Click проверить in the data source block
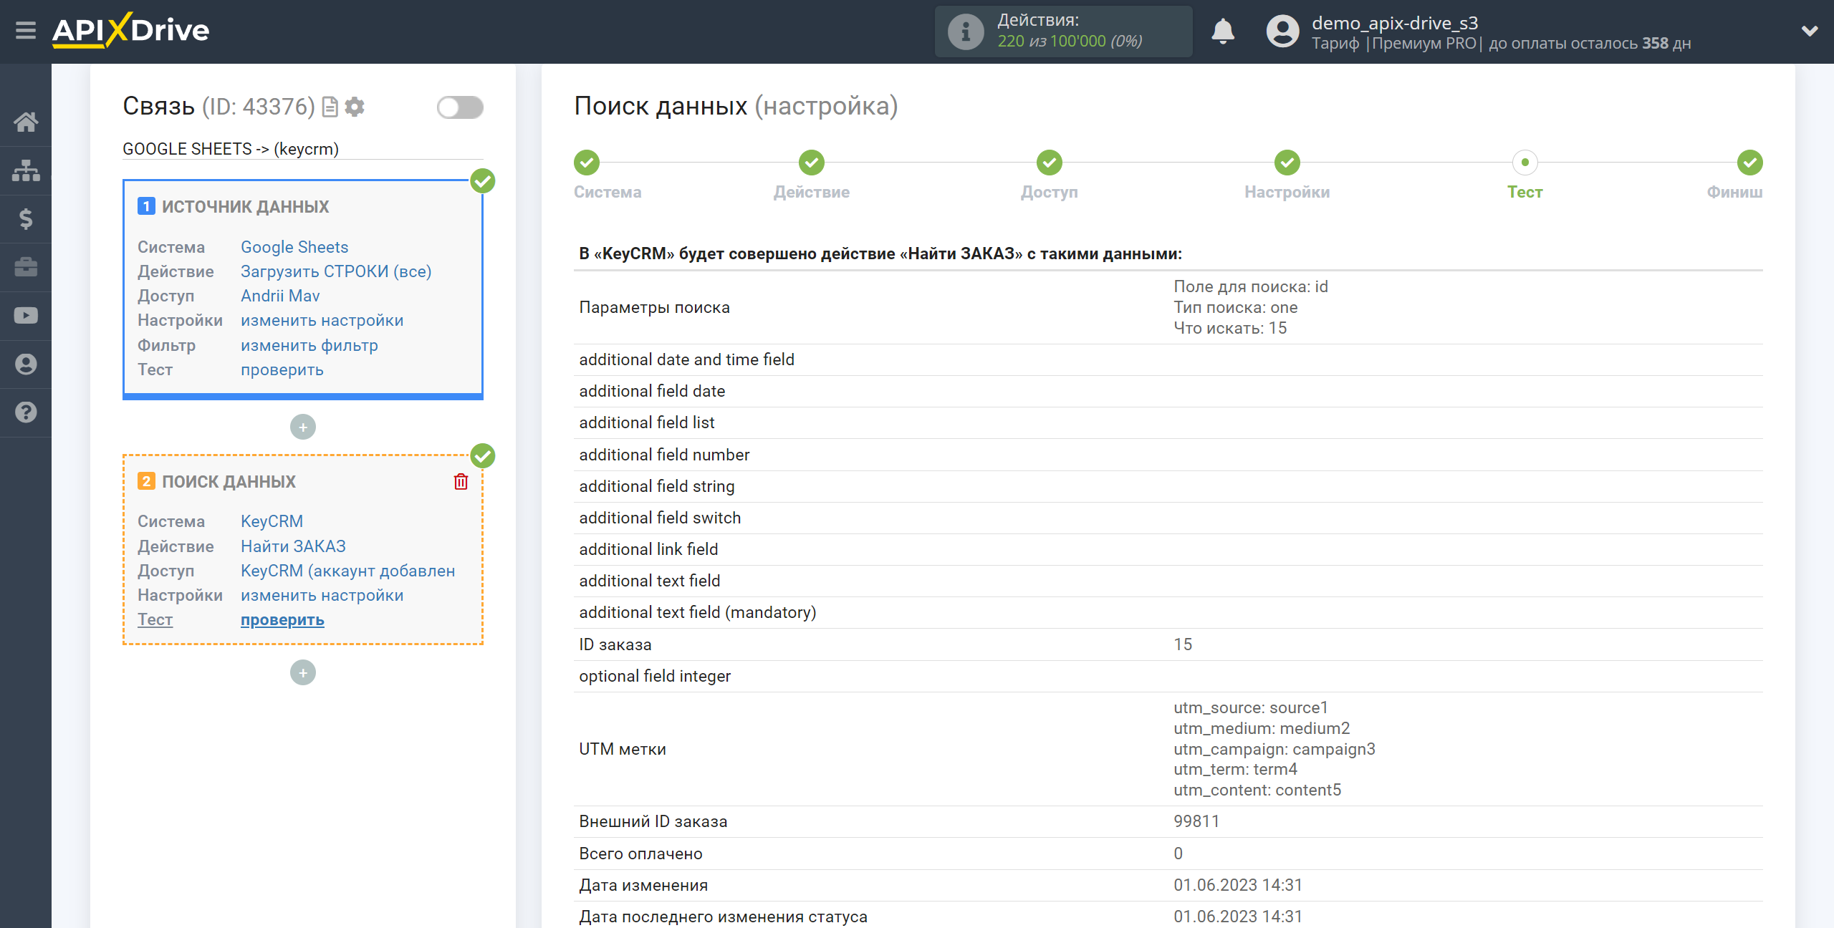The image size is (1834, 928). click(282, 369)
